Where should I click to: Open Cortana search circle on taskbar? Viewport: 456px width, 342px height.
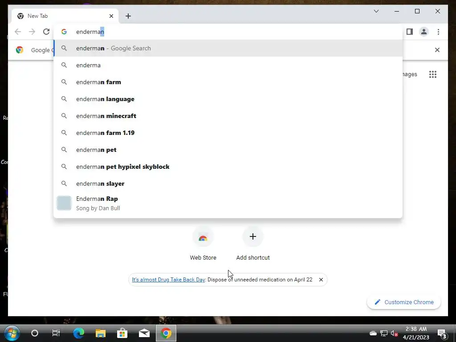click(x=35, y=333)
